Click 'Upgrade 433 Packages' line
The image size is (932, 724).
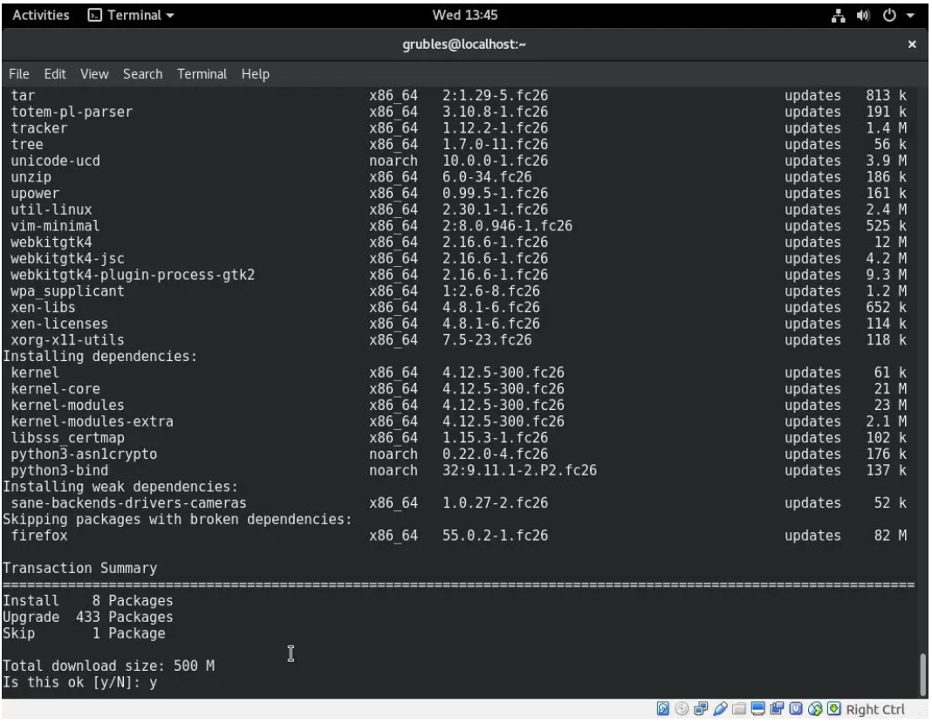click(88, 617)
